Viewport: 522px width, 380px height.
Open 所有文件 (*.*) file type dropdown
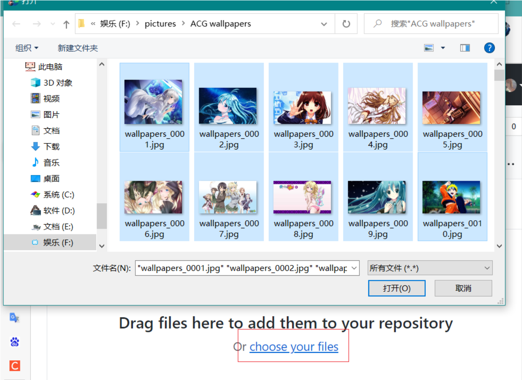[430, 268]
